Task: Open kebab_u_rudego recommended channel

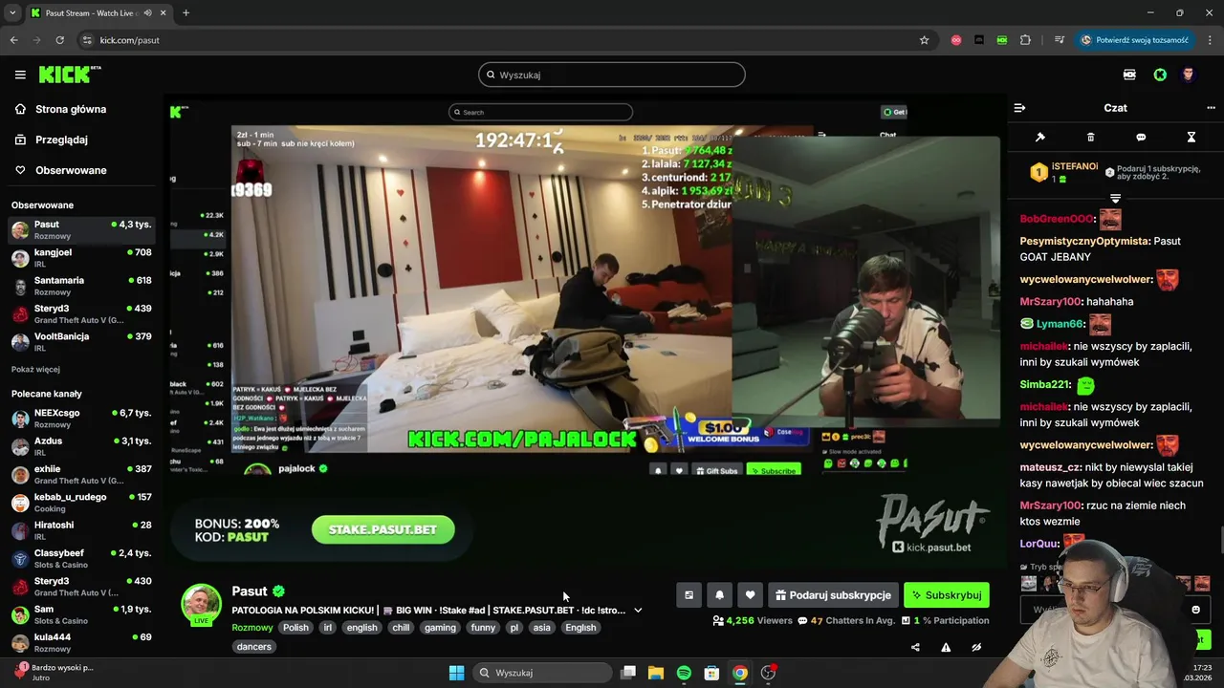Action: (81, 503)
